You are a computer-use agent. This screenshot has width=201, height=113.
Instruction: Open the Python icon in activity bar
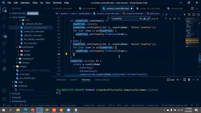click(x=4, y=69)
